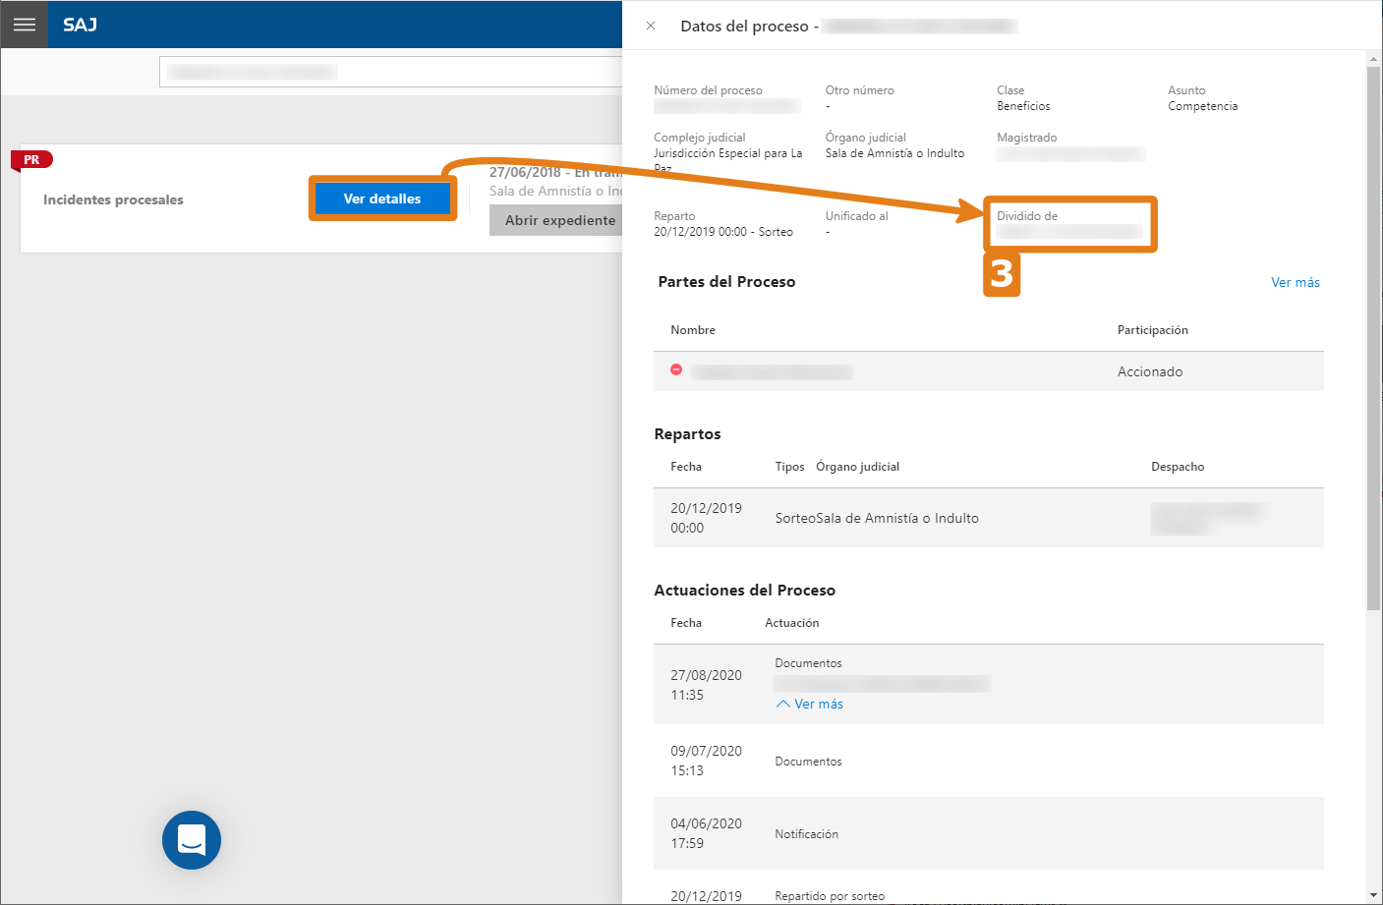Click 'Actuación' column header
The width and height of the screenshot is (1383, 905).
pyautogui.click(x=792, y=623)
